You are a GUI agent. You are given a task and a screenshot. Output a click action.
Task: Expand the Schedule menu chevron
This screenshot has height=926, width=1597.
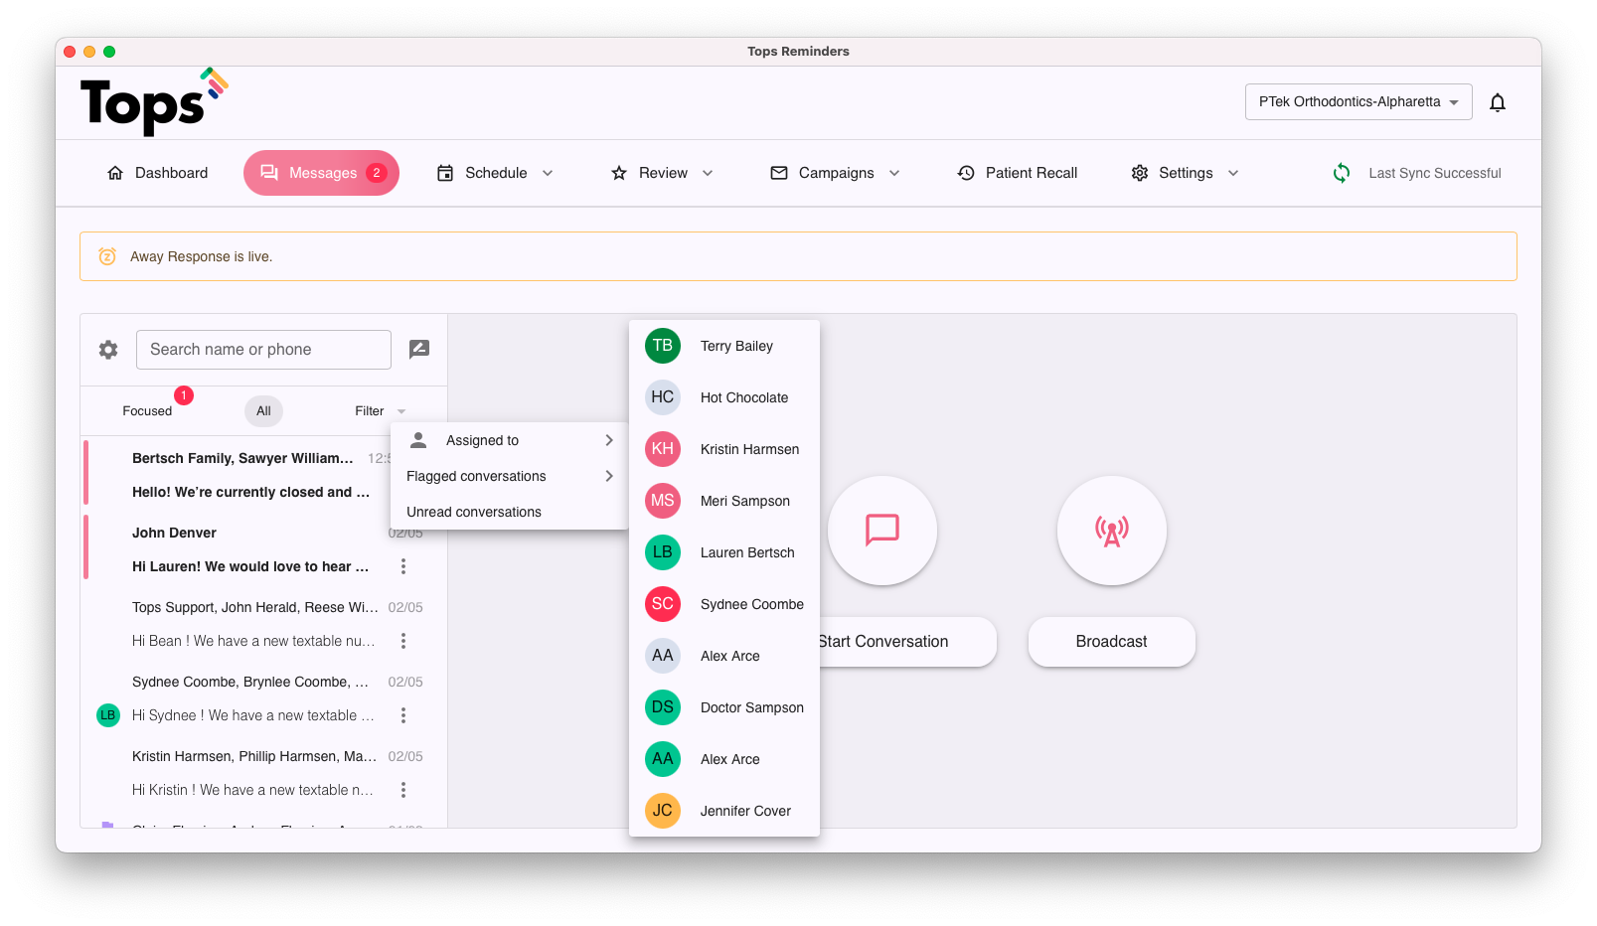click(x=548, y=173)
